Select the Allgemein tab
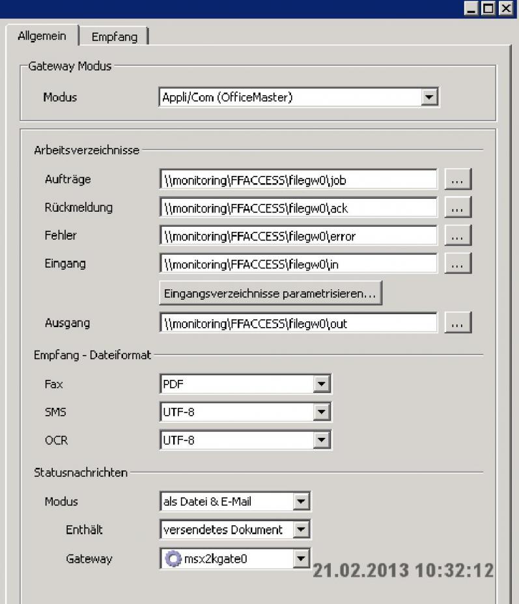 42,36
